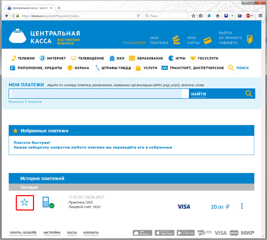The width and height of the screenshot is (267, 240).
Task: Open three-dot menu for the payment
Action: click(x=242, y=206)
